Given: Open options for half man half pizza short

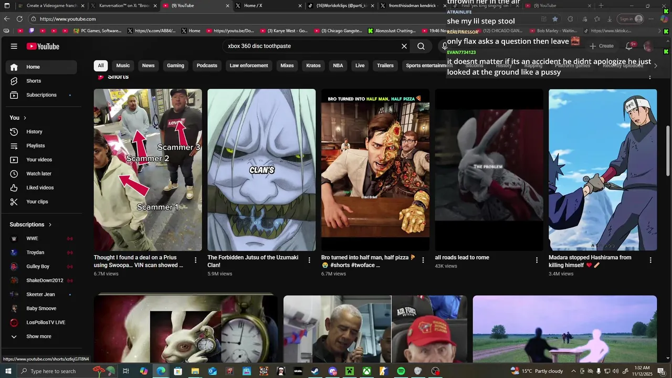Looking at the screenshot, I should pyautogui.click(x=423, y=260).
